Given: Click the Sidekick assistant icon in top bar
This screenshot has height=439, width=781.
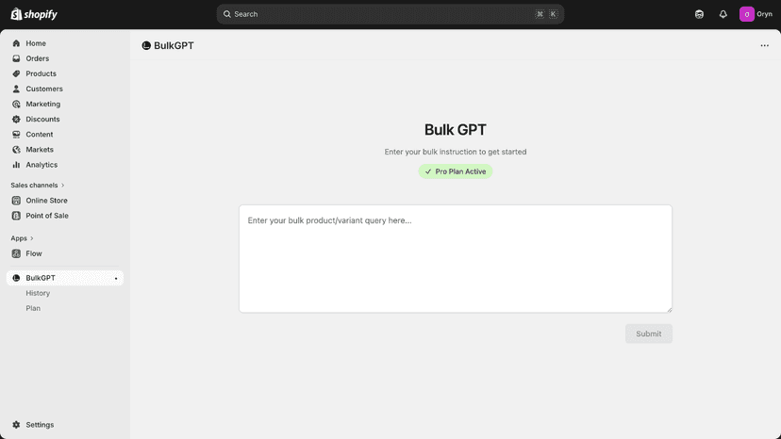Looking at the screenshot, I should click(699, 14).
